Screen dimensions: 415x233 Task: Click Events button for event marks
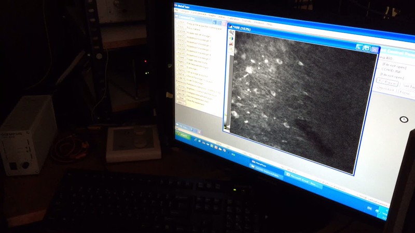(x=181, y=66)
